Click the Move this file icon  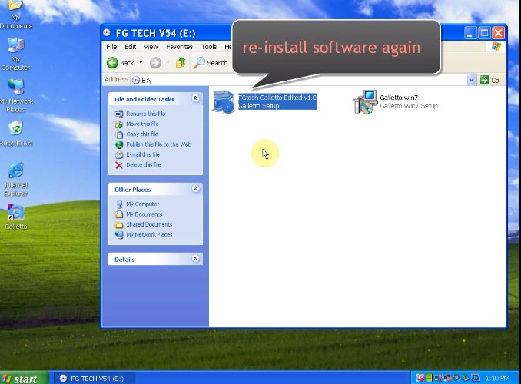(x=119, y=124)
